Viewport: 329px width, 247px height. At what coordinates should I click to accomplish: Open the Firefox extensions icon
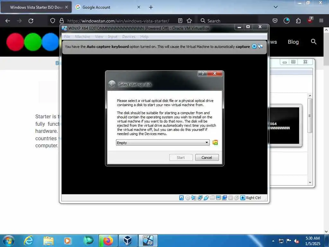[x=298, y=21]
